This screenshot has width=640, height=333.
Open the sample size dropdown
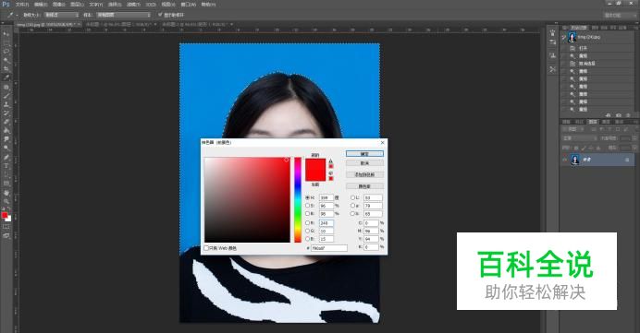point(61,15)
